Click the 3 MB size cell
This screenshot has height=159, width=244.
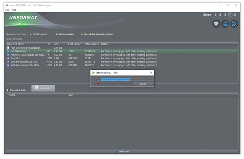click(57, 58)
